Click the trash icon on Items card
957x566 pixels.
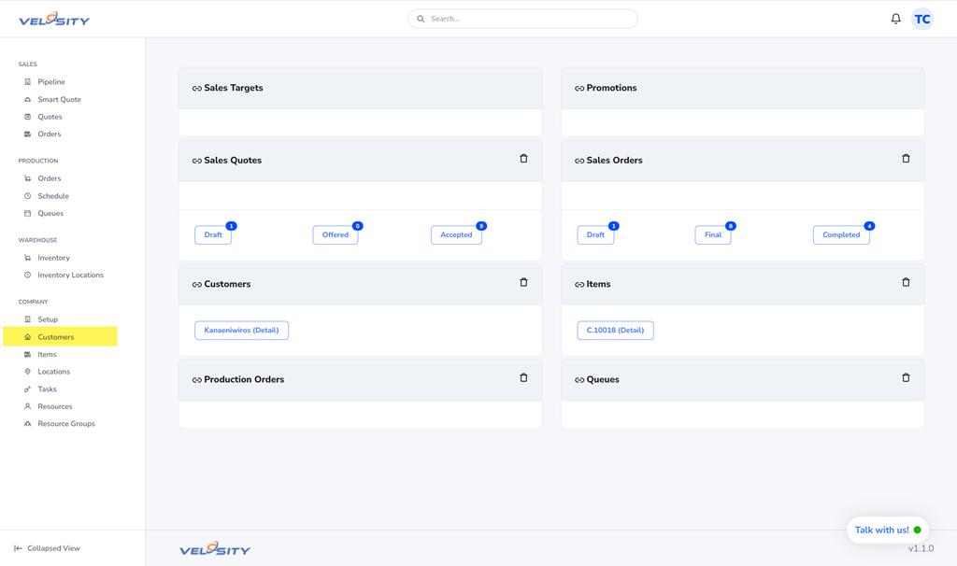[x=906, y=282]
